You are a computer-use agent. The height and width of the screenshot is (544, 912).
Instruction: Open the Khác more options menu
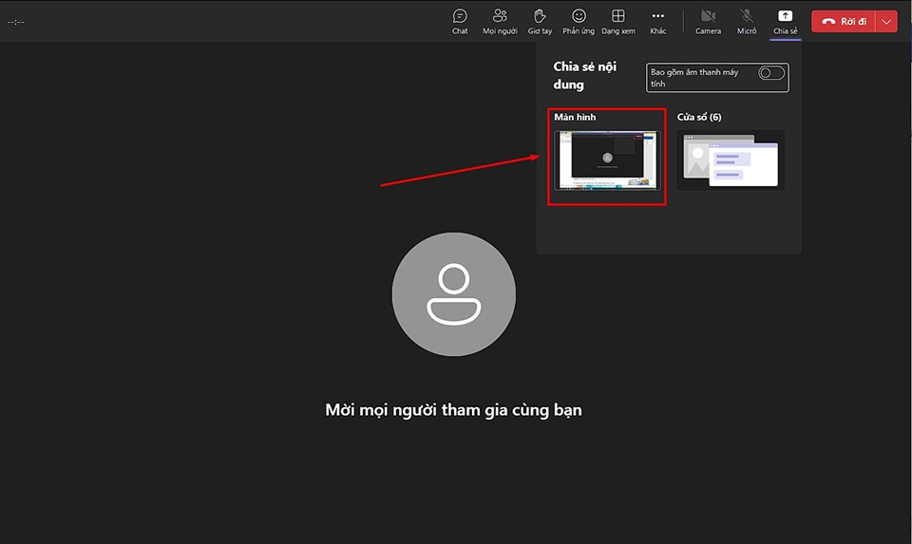[x=657, y=22]
